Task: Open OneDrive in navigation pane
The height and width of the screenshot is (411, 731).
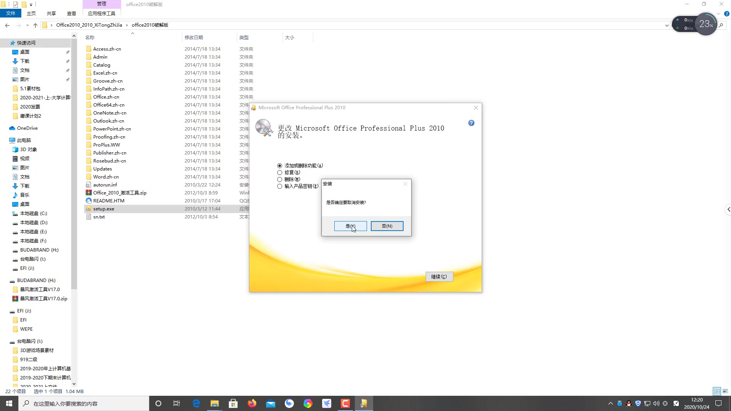Action: [x=27, y=128]
